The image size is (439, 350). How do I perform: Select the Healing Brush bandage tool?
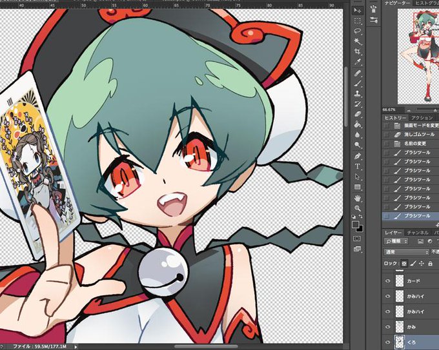click(x=358, y=73)
